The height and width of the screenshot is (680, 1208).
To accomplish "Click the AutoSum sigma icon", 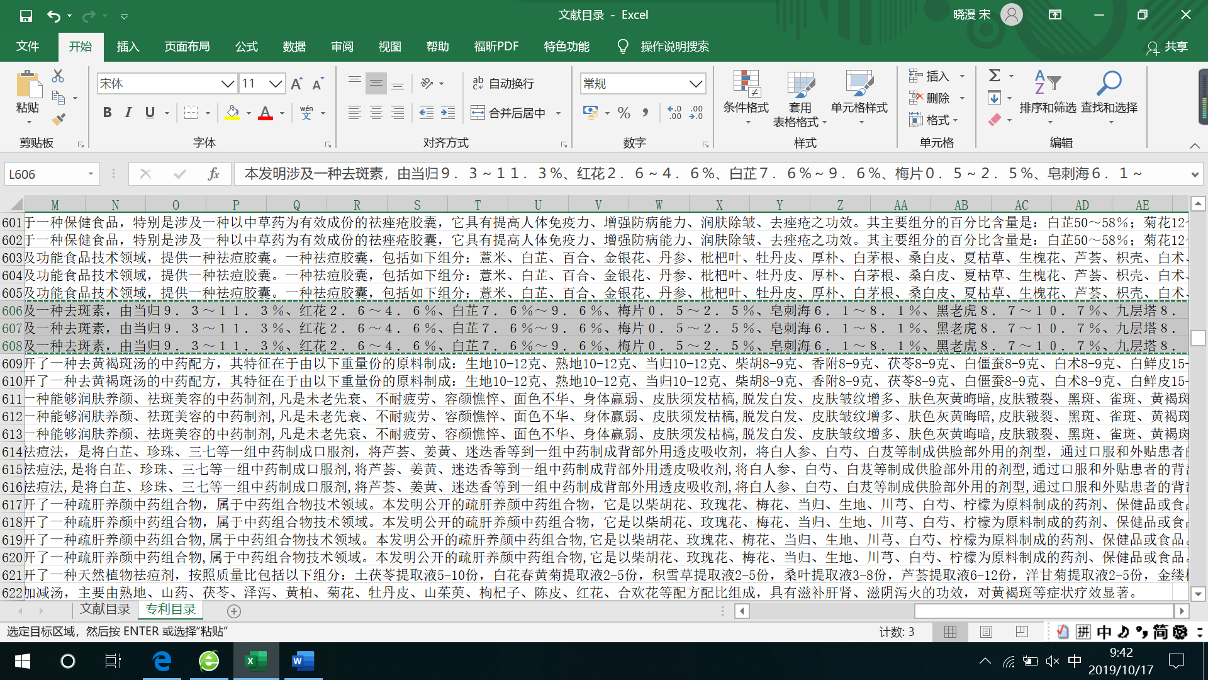I will click(994, 76).
